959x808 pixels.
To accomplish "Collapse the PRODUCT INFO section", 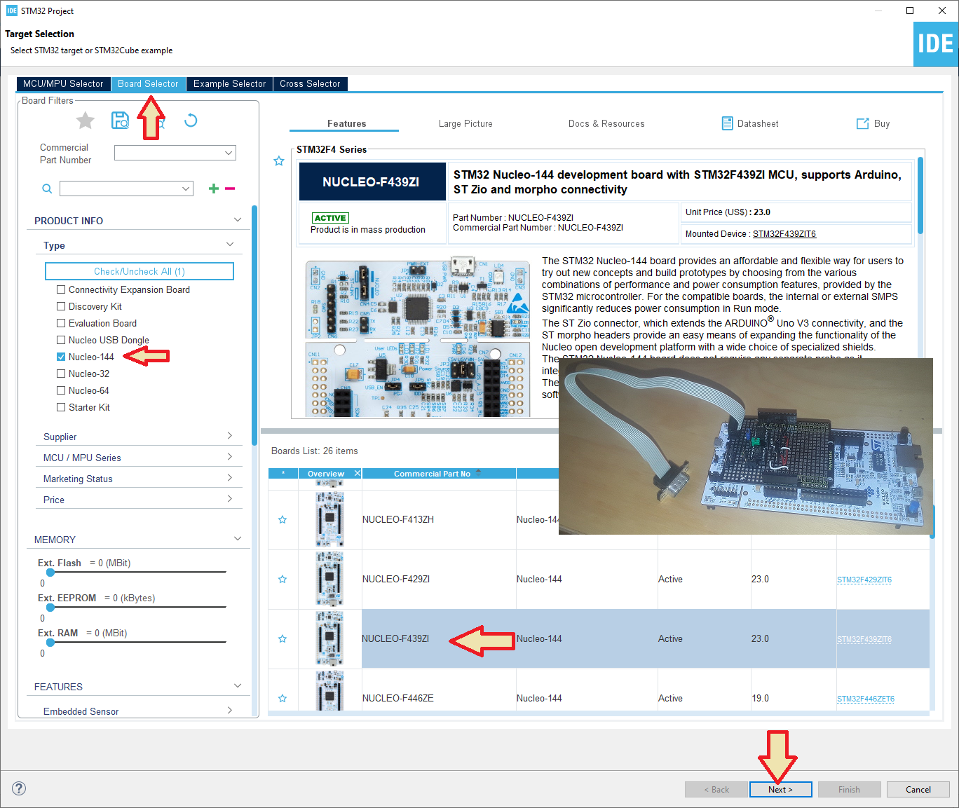I will pyautogui.click(x=238, y=220).
